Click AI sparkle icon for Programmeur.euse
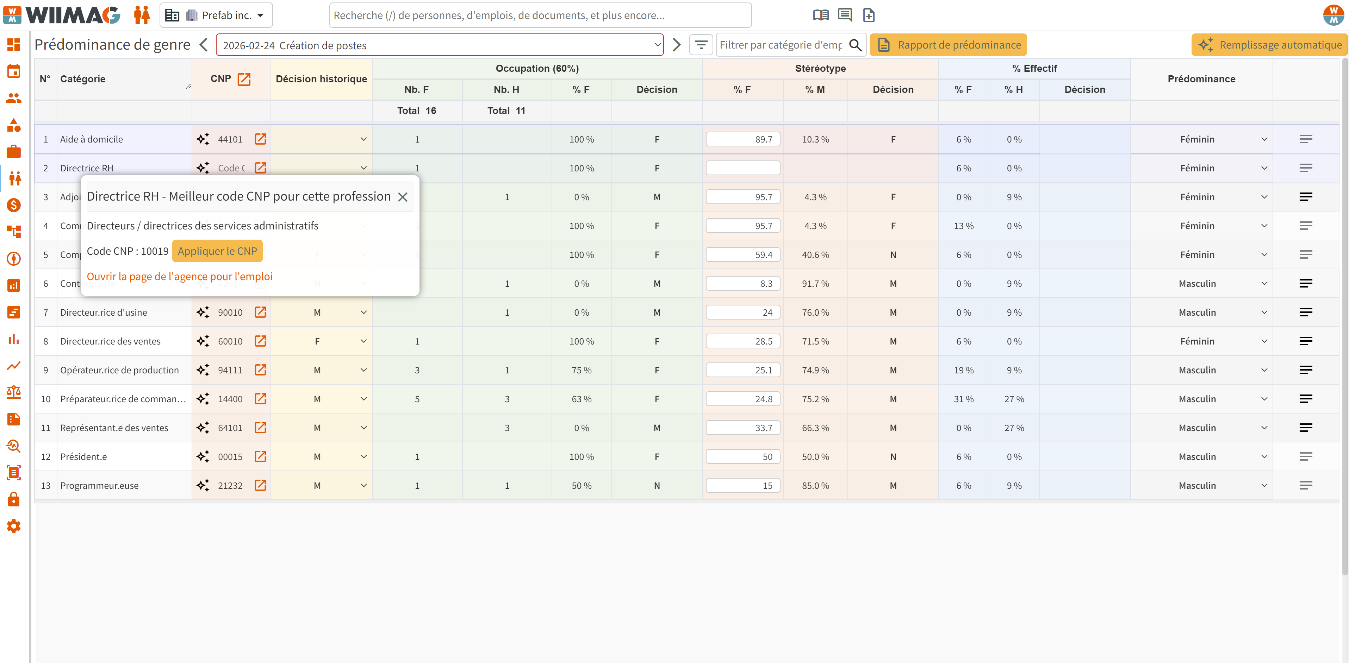This screenshot has height=663, width=1349. coord(203,486)
